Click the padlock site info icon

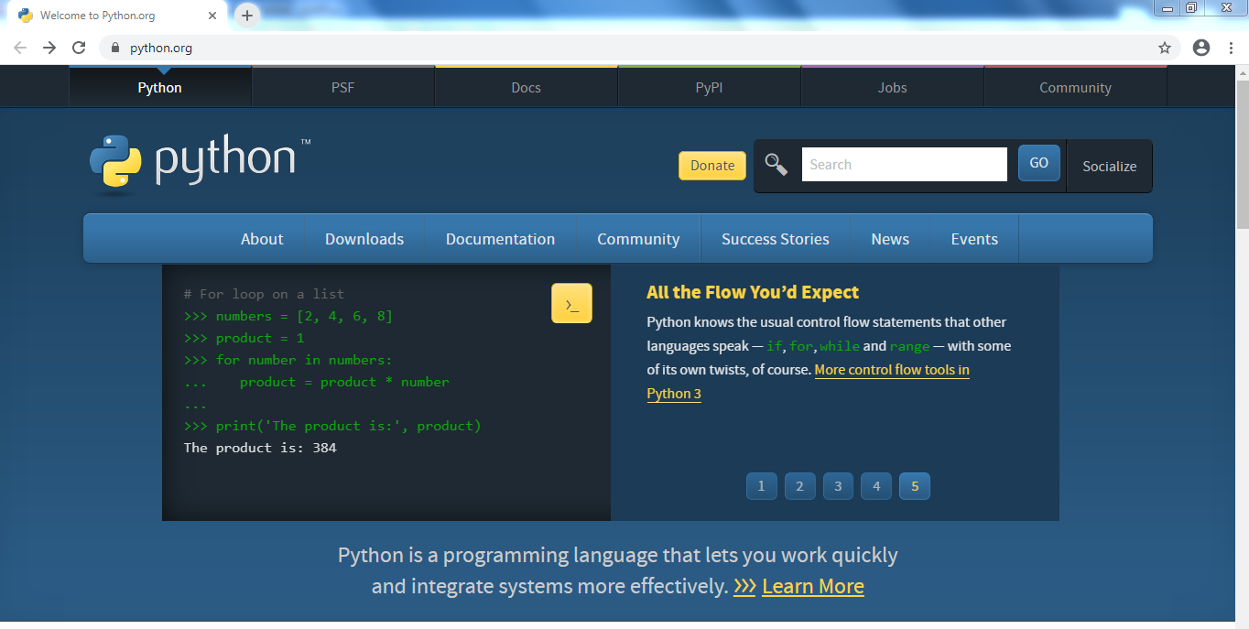[114, 48]
